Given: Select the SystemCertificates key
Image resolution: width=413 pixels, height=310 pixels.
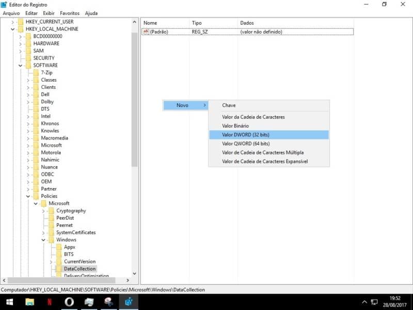Looking at the screenshot, I should 76,233.
